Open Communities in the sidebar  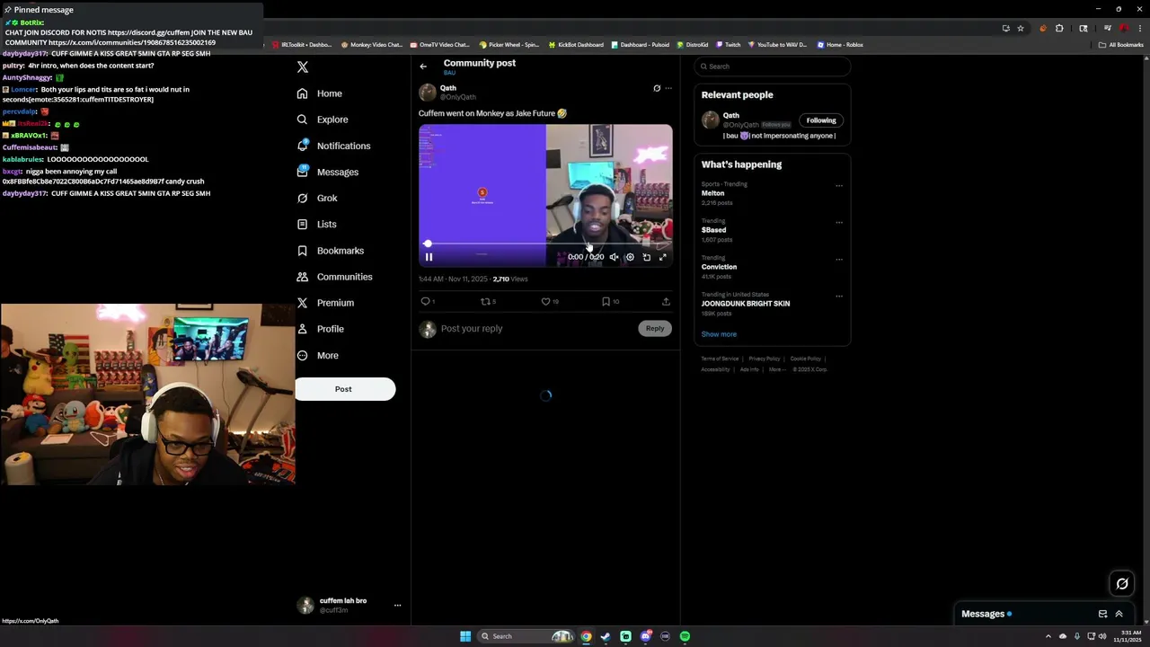pos(334,277)
